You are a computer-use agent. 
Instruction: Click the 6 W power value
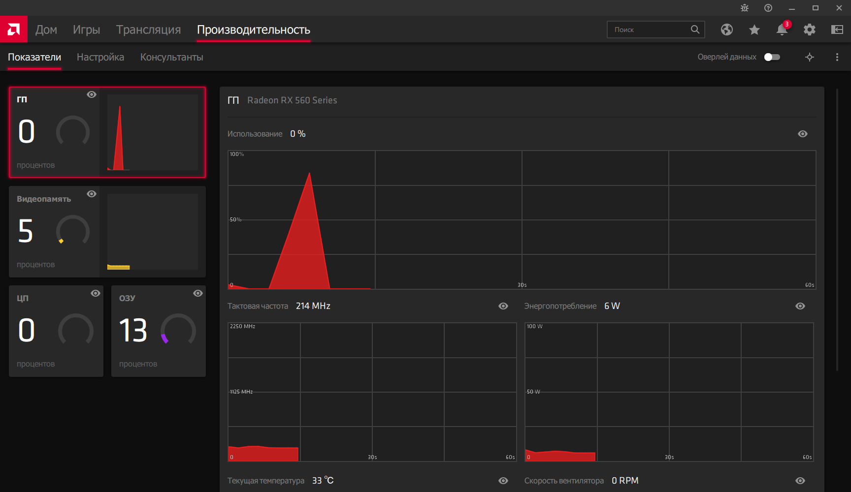click(x=612, y=306)
